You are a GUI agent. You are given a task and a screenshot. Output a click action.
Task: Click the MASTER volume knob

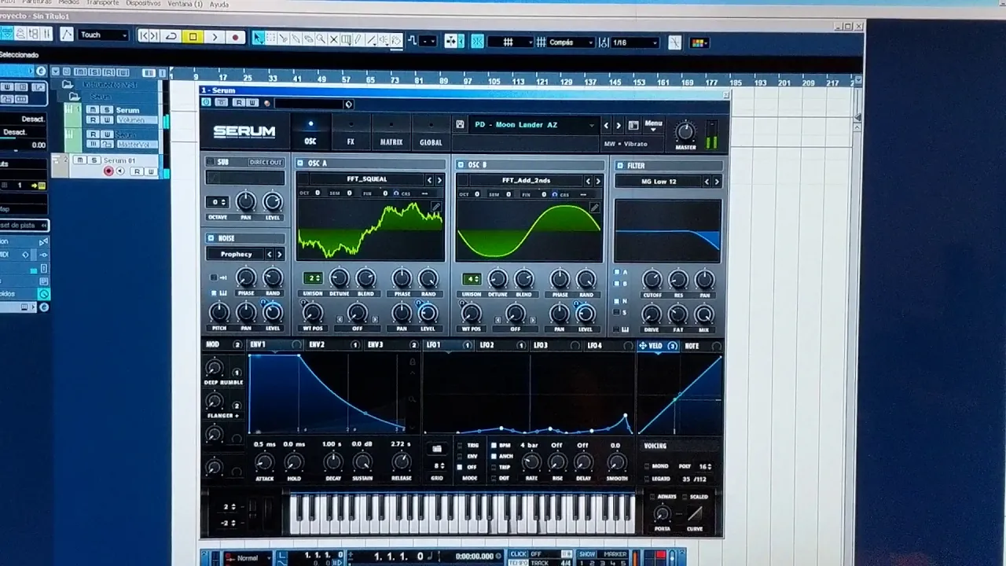pyautogui.click(x=685, y=131)
